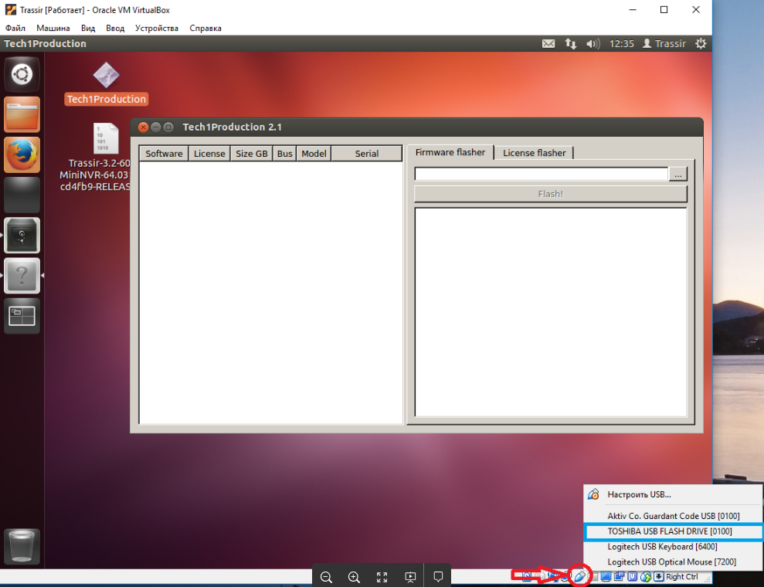Click the Right Ctrl host key label

tap(681, 577)
